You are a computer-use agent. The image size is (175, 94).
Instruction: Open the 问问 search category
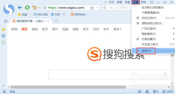(x=96, y=29)
